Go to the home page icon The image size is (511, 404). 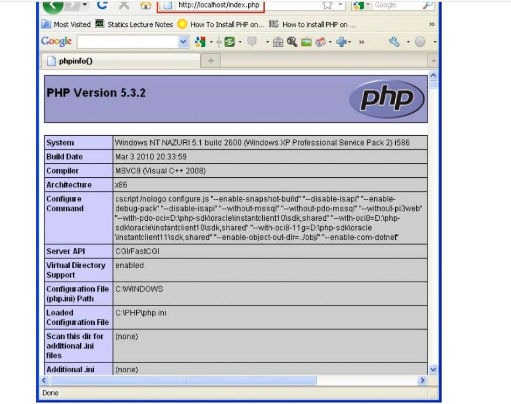click(x=145, y=5)
